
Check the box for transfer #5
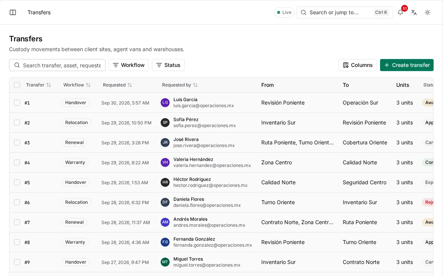[x=17, y=182]
